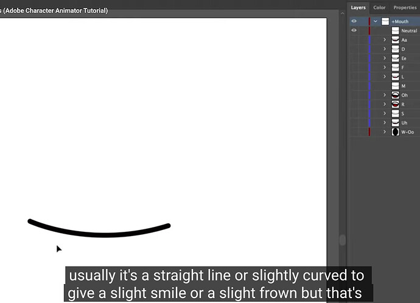Switch to the Color tab
Screen dimensions: 420x303
click(x=379, y=8)
